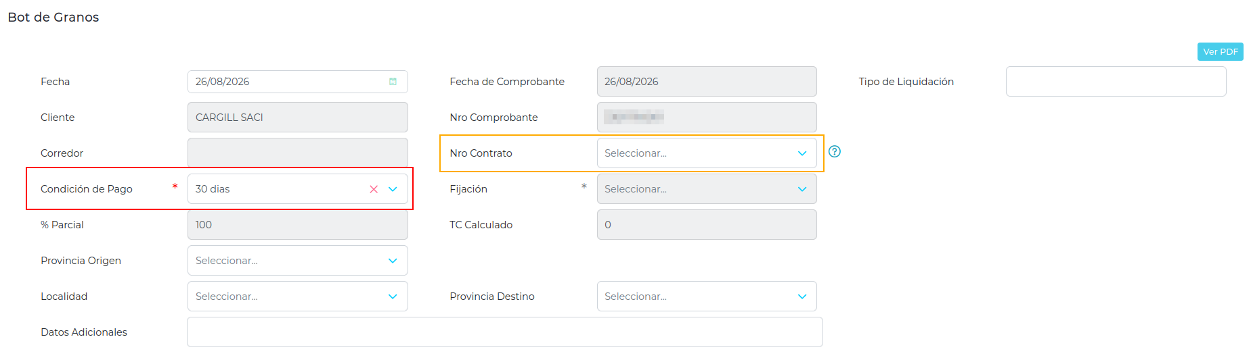Expand the Condición de Pago dropdown arrow
Viewport: 1251px width, 360px height.
click(x=393, y=189)
